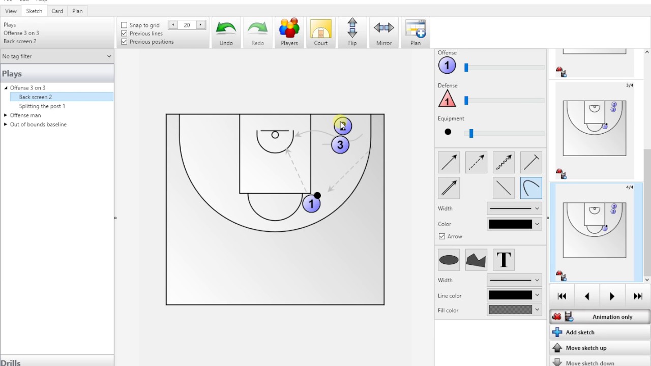This screenshot has width=651, height=366.
Task: Choose the solid arrow line tool
Action: pos(449,162)
